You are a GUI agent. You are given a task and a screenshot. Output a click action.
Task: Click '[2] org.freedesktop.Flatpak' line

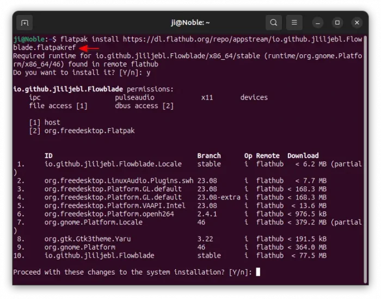[x=82, y=131]
